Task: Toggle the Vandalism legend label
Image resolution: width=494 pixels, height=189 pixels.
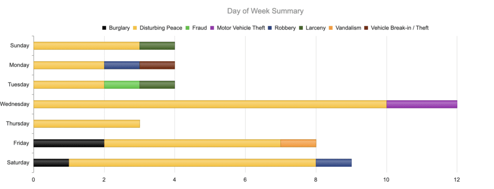Action: tap(347, 28)
